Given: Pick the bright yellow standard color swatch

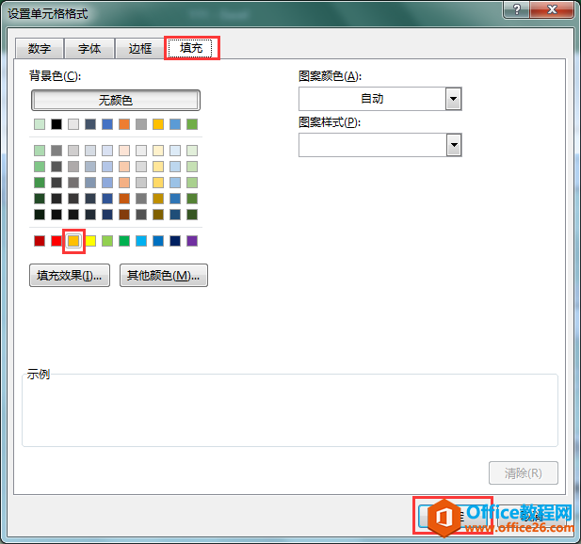Looking at the screenshot, I should pyautogui.click(x=90, y=241).
